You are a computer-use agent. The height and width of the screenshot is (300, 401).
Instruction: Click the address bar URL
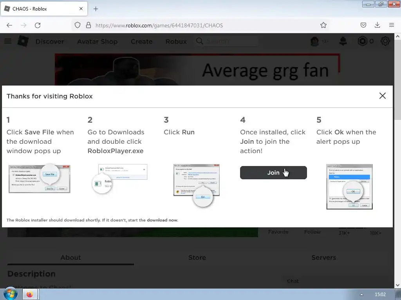(x=159, y=25)
